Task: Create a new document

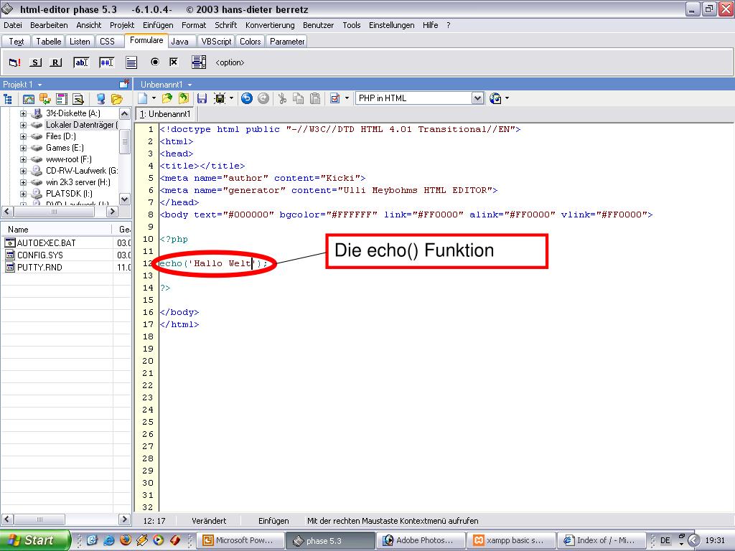Action: pyautogui.click(x=143, y=98)
